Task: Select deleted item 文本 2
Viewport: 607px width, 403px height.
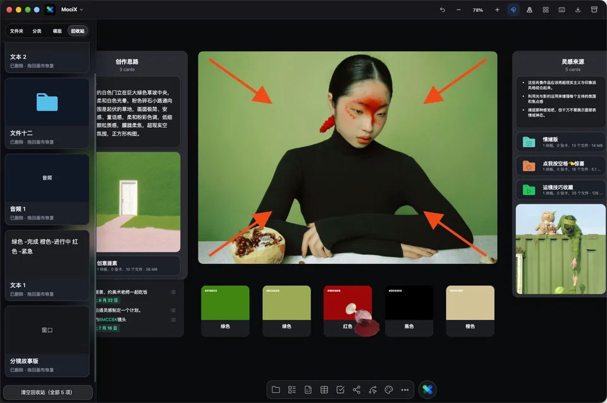Action: [x=47, y=58]
